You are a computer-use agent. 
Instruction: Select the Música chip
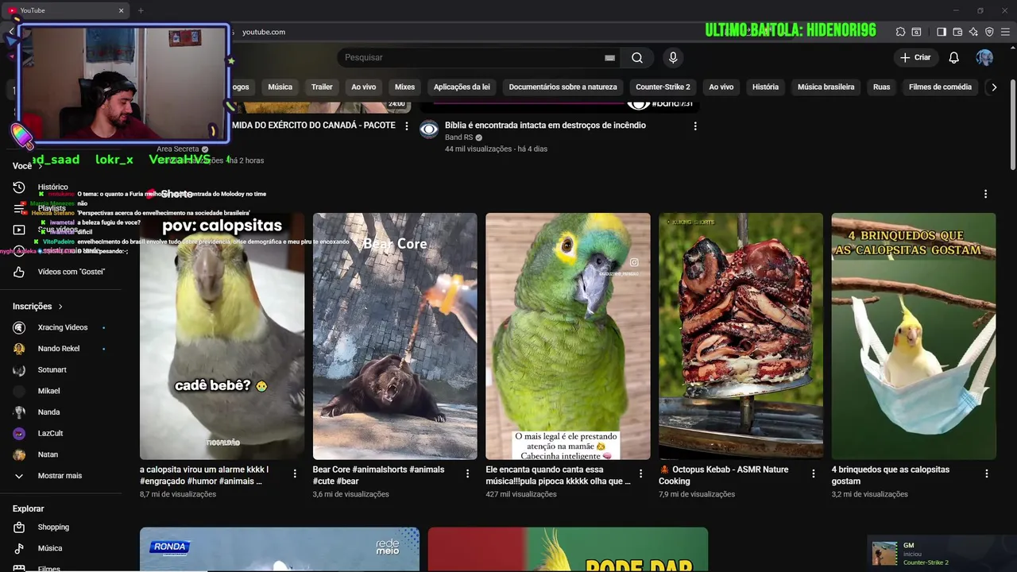coord(280,87)
